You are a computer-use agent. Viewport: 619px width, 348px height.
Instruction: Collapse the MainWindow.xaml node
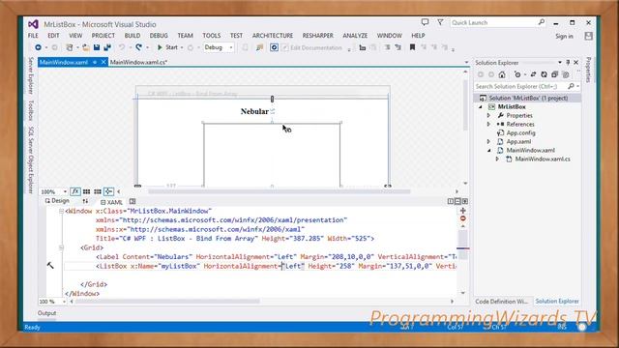point(488,151)
